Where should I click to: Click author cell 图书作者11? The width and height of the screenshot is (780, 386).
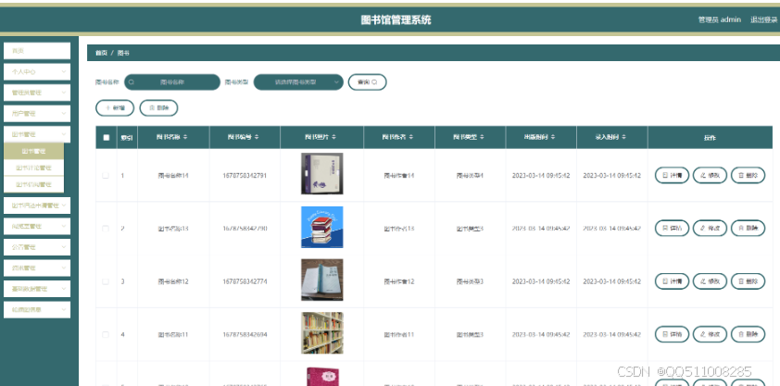pyautogui.click(x=399, y=334)
